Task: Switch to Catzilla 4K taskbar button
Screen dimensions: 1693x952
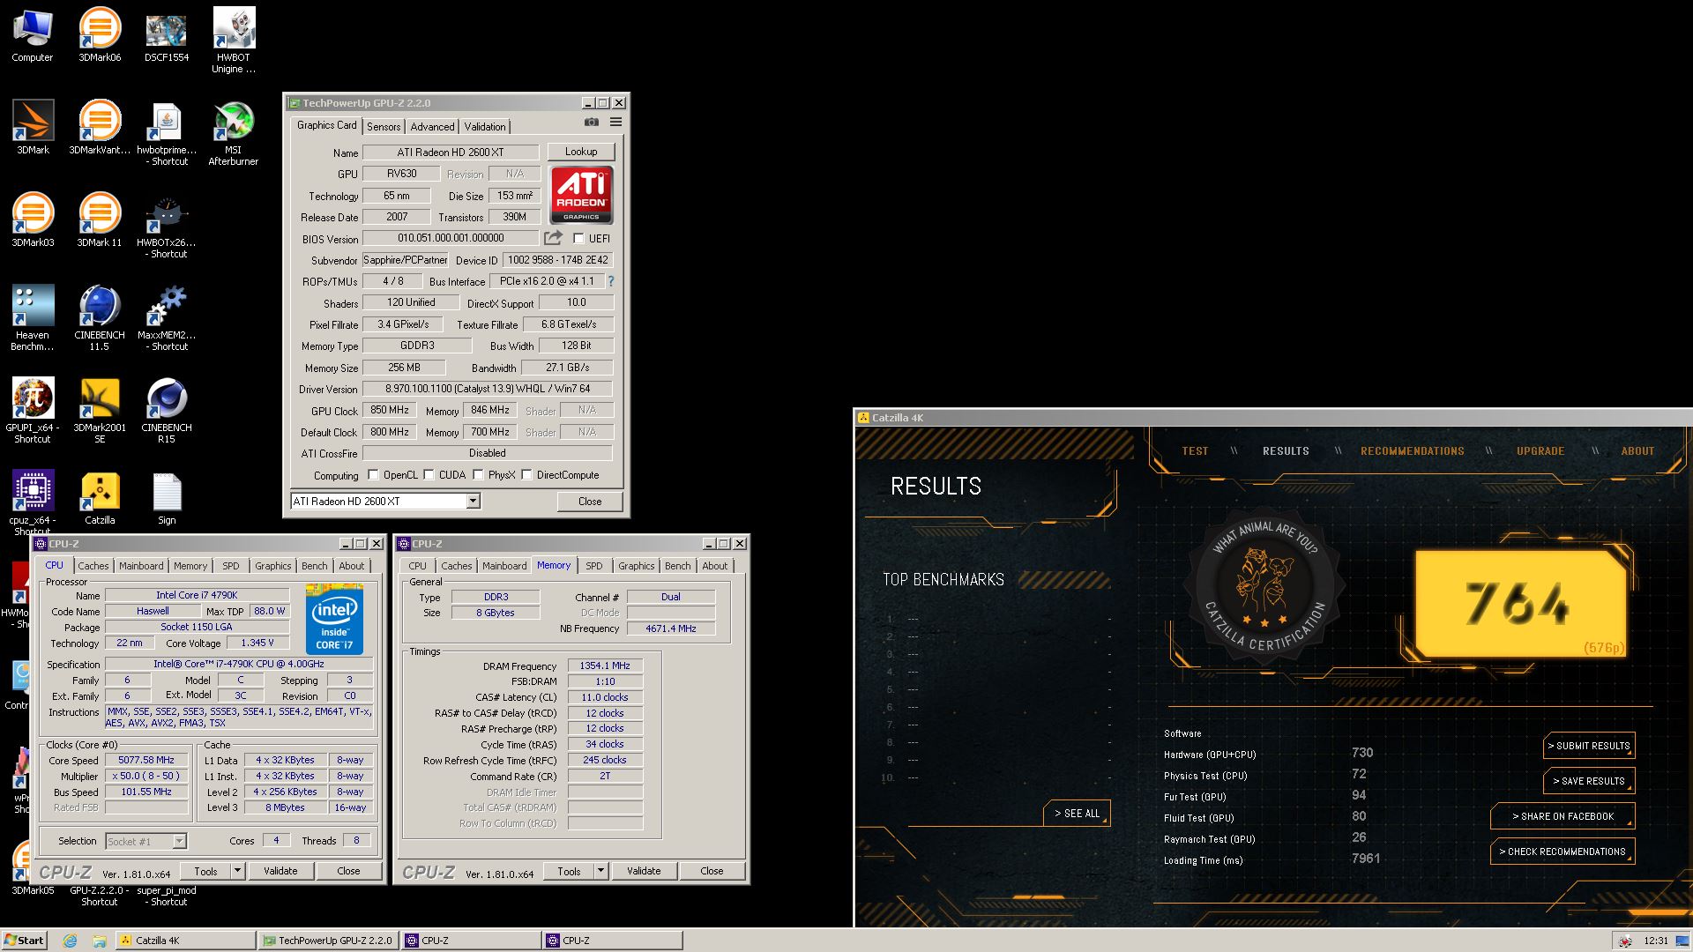Action: [186, 941]
